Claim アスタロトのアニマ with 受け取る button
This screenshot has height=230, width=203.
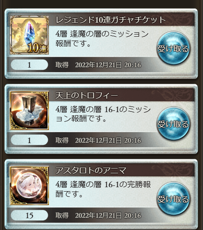pos(173,199)
